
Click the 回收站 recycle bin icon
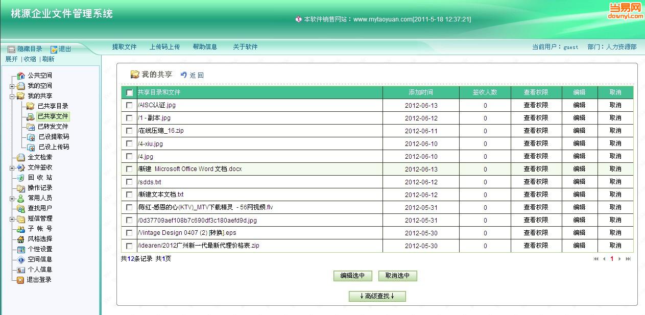(21, 178)
